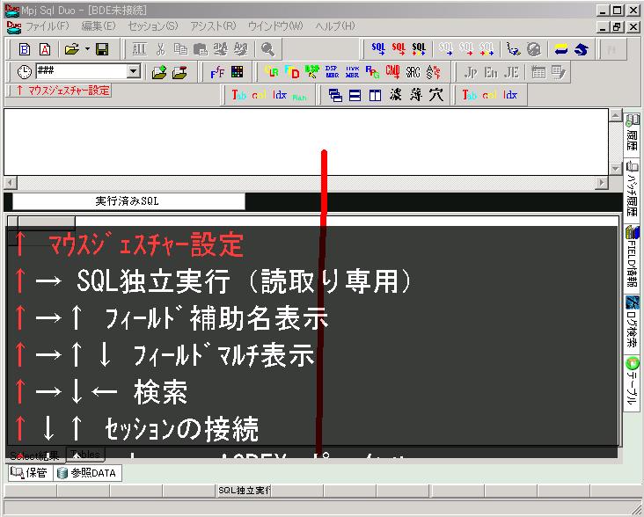Click the greyed En language icon
Viewport: 644px width, 517px height.
[491, 72]
